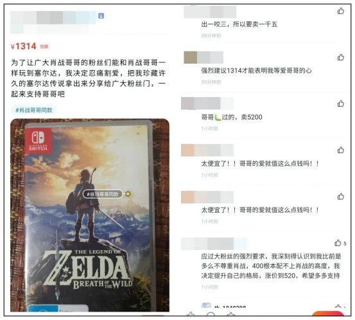
Task: Click the 包邮 free-shipping label next to price
Action: [x=44, y=46]
